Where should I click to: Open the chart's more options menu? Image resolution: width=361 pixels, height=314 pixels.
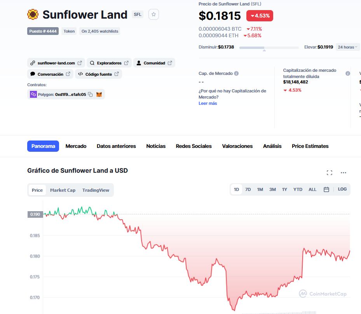click(x=343, y=172)
